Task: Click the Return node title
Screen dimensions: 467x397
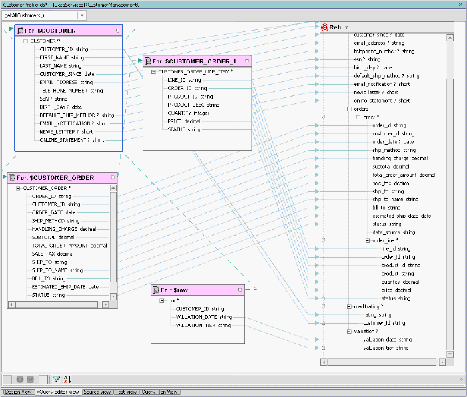Action: (x=339, y=27)
